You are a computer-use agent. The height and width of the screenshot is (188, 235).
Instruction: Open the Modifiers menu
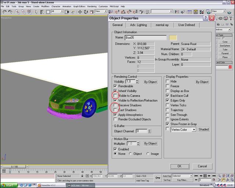pyautogui.click(x=45, y=6)
